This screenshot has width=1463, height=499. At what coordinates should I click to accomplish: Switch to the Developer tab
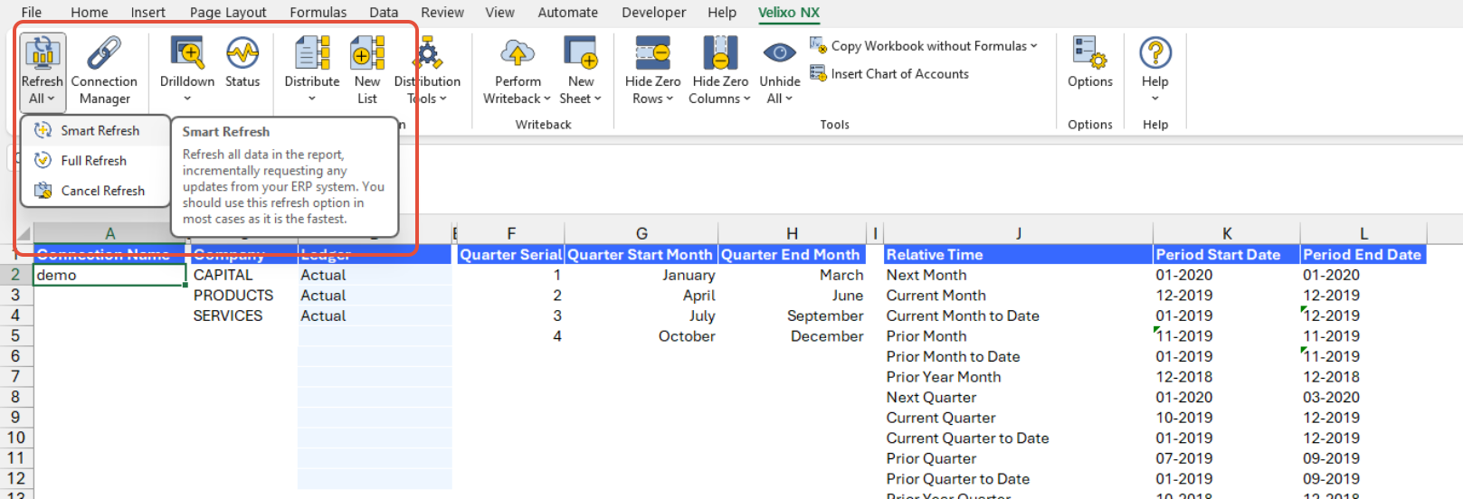click(654, 13)
